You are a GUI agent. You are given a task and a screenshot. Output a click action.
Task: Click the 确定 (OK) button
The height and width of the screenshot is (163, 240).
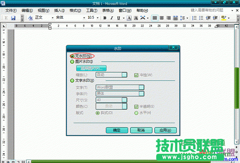tap(116, 130)
